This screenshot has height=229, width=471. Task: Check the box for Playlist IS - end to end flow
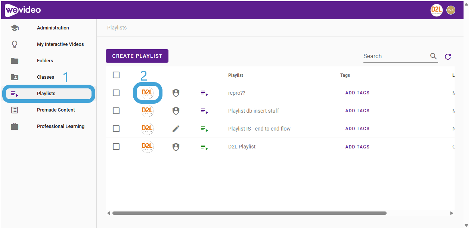pyautogui.click(x=116, y=129)
